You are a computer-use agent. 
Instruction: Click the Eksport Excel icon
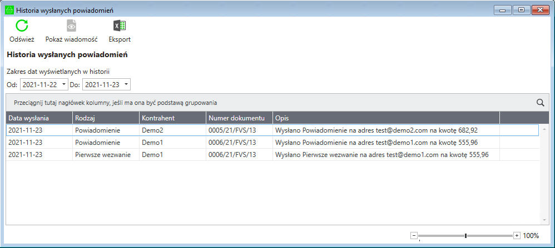tap(119, 26)
